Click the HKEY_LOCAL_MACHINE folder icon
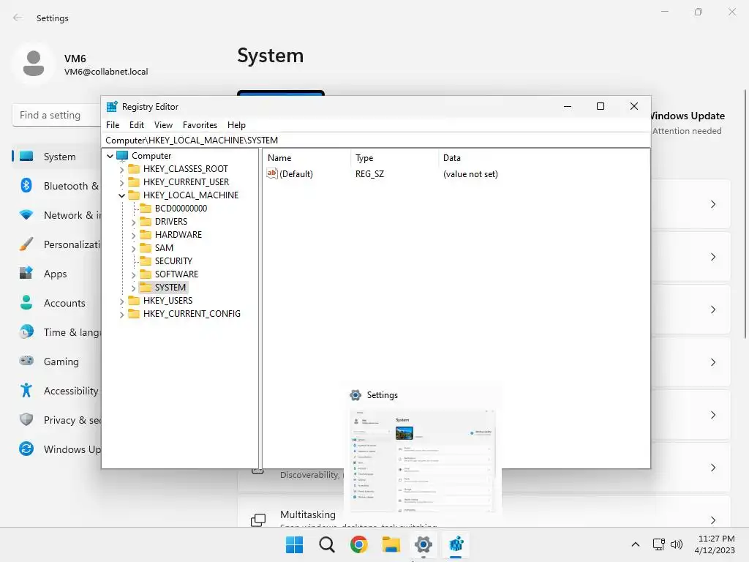The image size is (749, 562). point(134,195)
